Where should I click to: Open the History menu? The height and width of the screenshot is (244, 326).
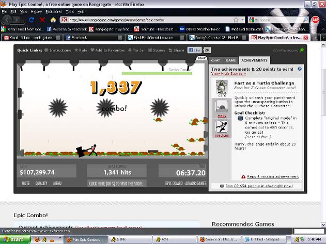click(x=36, y=12)
